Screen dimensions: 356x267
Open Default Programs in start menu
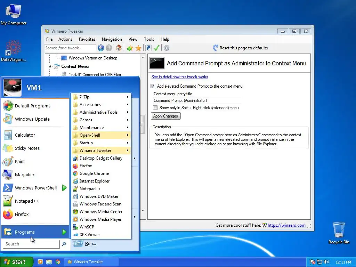[x=35, y=106]
